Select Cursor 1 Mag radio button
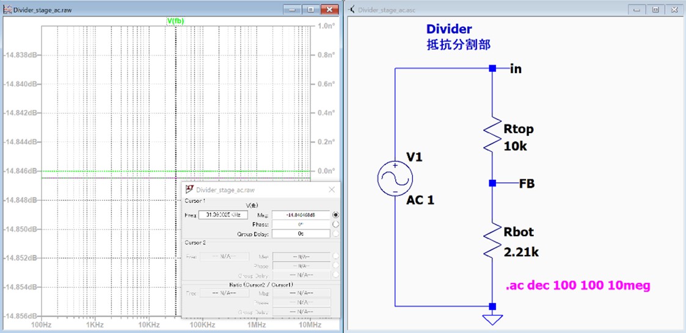The image size is (686, 333). pos(335,215)
